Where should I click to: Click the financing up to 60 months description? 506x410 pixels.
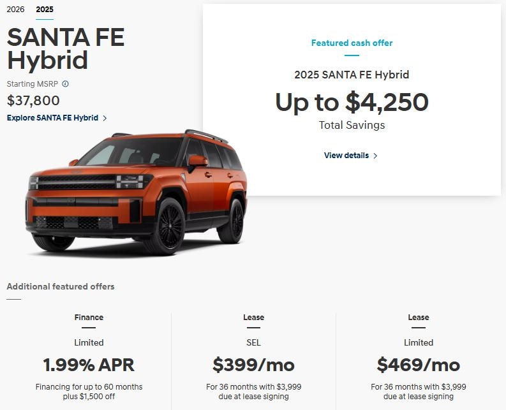(x=89, y=392)
